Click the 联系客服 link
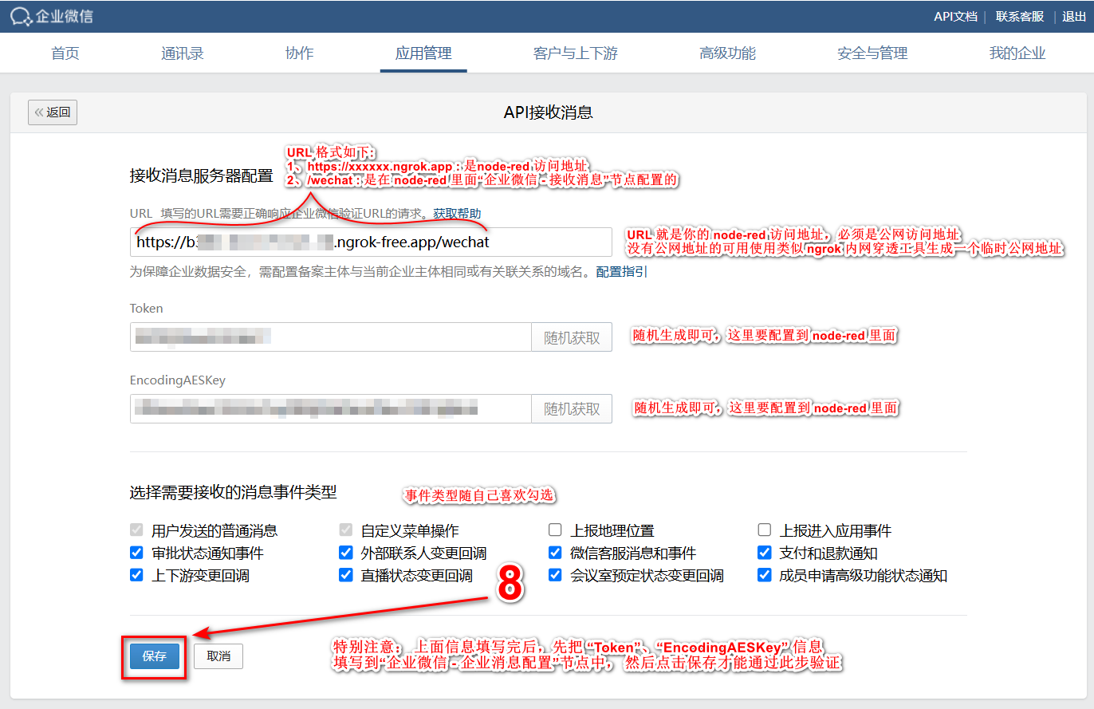Screen dimensions: 1094x709 [x=1020, y=16]
